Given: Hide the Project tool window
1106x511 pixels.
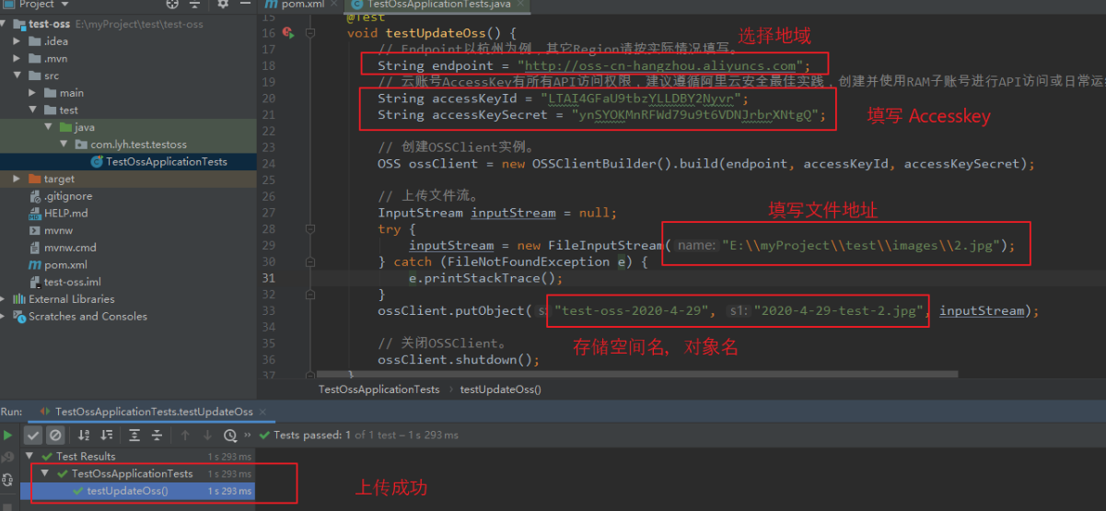Looking at the screenshot, I should pos(244,4).
